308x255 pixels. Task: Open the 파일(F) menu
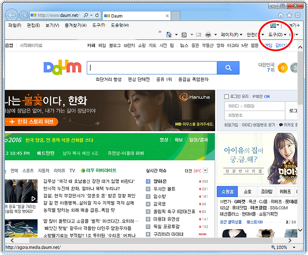tap(15, 25)
